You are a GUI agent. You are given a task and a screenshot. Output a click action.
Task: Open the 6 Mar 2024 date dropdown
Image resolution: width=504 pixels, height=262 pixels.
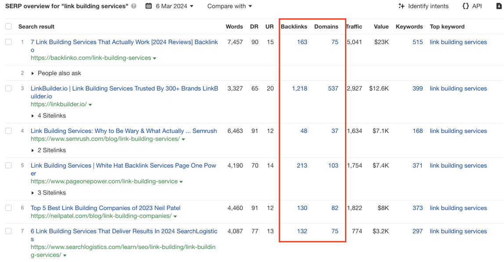(x=174, y=6)
